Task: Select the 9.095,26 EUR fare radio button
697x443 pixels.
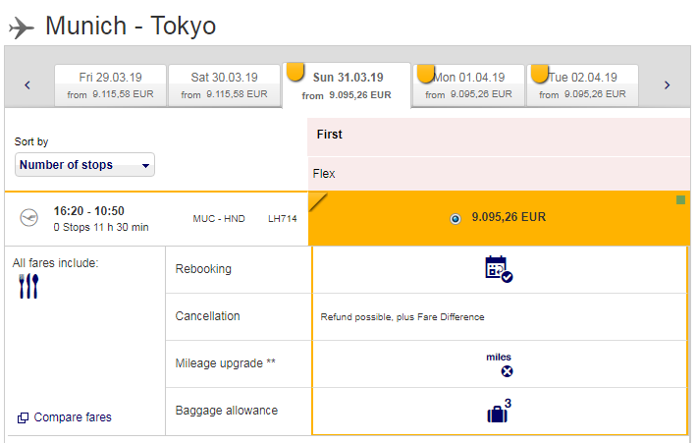Action: [x=455, y=218]
